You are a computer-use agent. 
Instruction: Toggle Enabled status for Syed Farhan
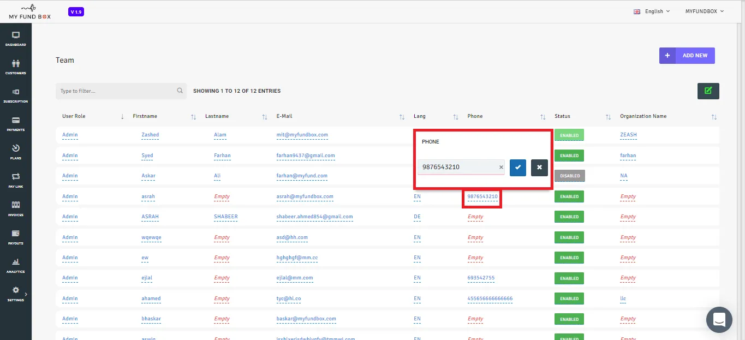tap(569, 156)
